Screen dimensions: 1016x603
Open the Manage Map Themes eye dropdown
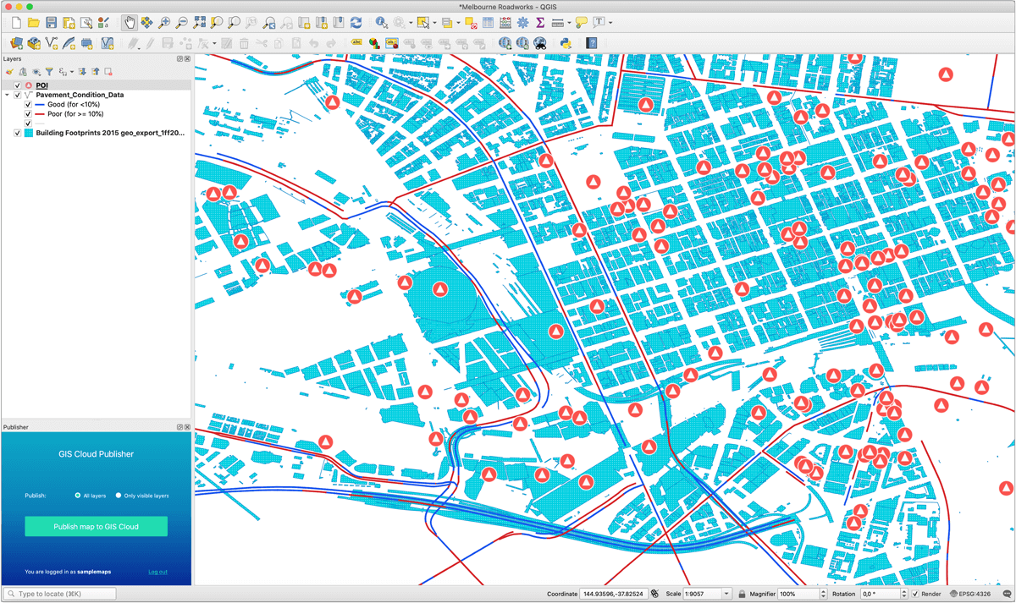pyautogui.click(x=36, y=72)
